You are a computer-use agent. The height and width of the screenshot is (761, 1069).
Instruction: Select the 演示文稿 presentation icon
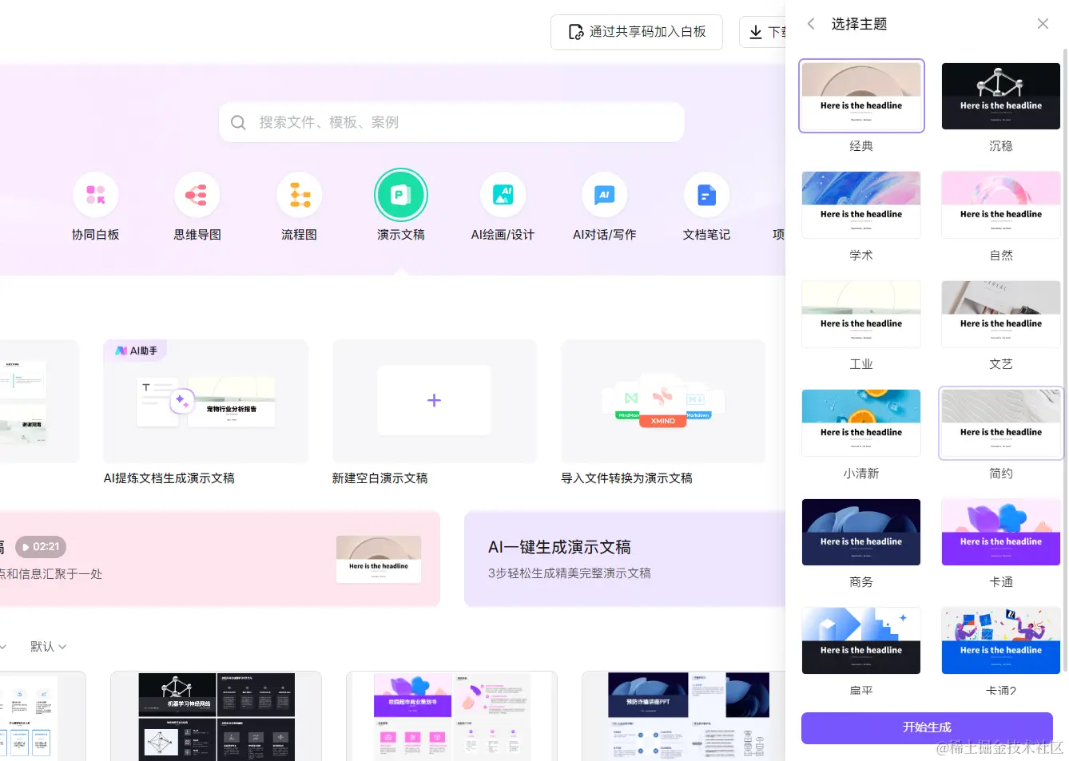[x=401, y=195]
